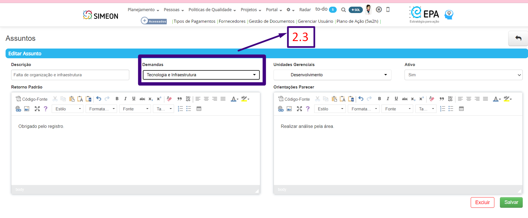
Task: Click the undo icon in Retorno Padrão editor
Action: 99,99
